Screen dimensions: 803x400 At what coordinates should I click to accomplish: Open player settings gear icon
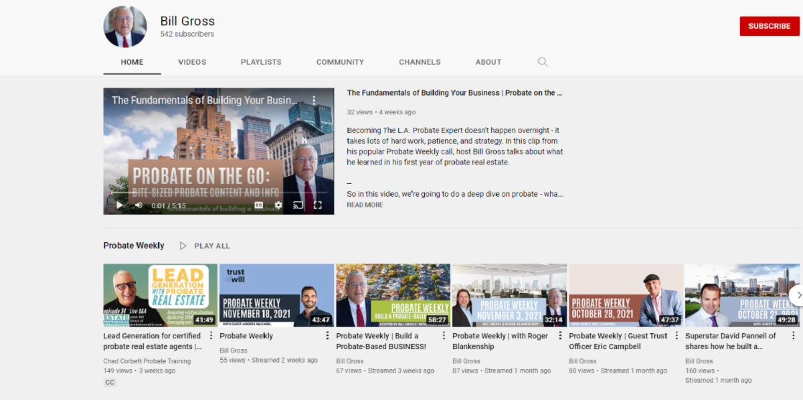click(x=278, y=205)
